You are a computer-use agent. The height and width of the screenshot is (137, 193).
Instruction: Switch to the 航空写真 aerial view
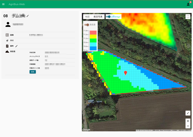[98, 17]
